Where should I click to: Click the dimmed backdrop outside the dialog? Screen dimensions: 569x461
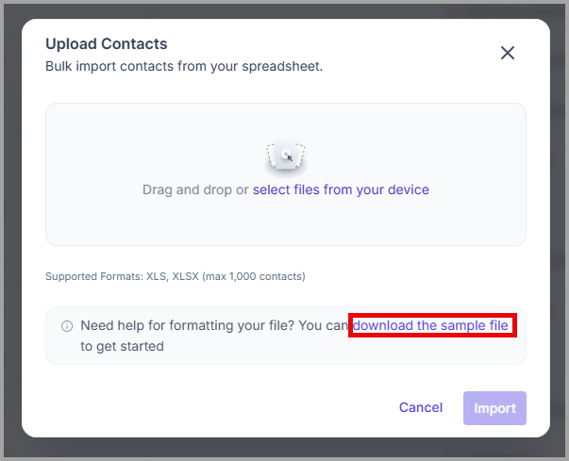(11, 232)
